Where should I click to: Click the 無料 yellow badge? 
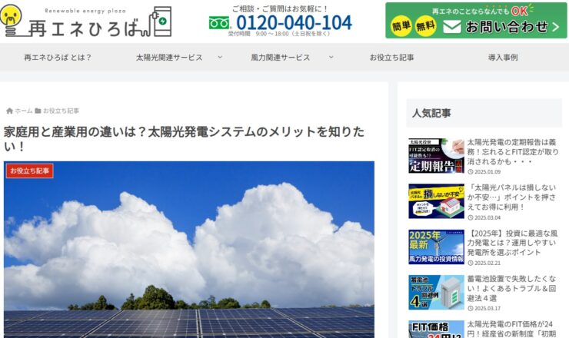coord(425,26)
